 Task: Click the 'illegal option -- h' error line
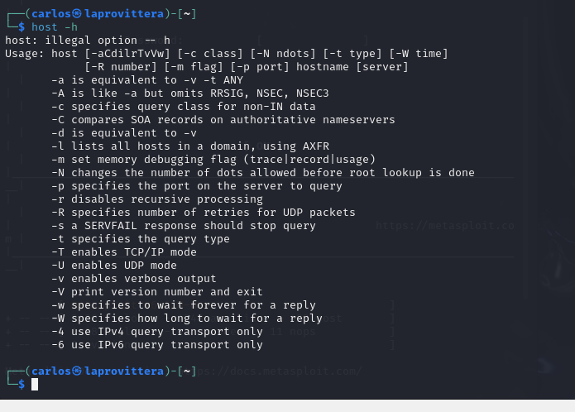tap(87, 41)
